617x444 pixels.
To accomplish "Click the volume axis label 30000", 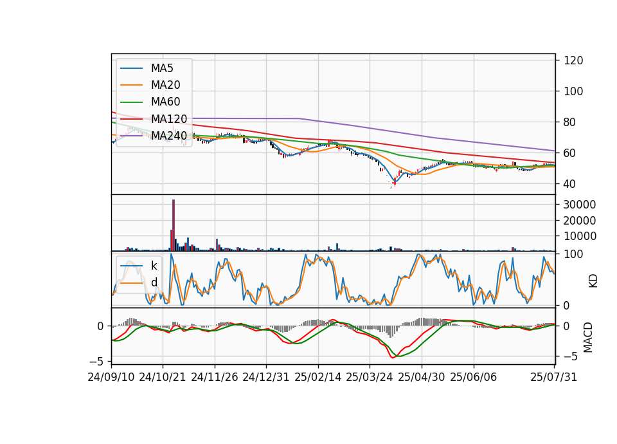I will pos(580,205).
